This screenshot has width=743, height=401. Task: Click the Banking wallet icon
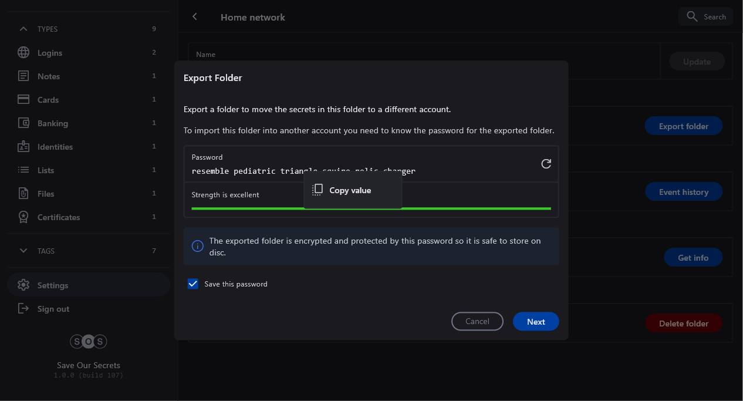[x=23, y=123]
